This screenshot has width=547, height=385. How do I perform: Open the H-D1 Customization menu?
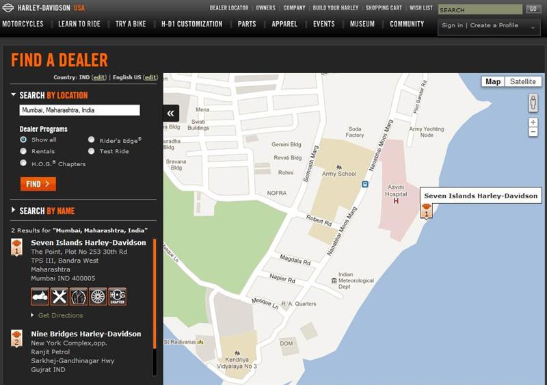[192, 24]
